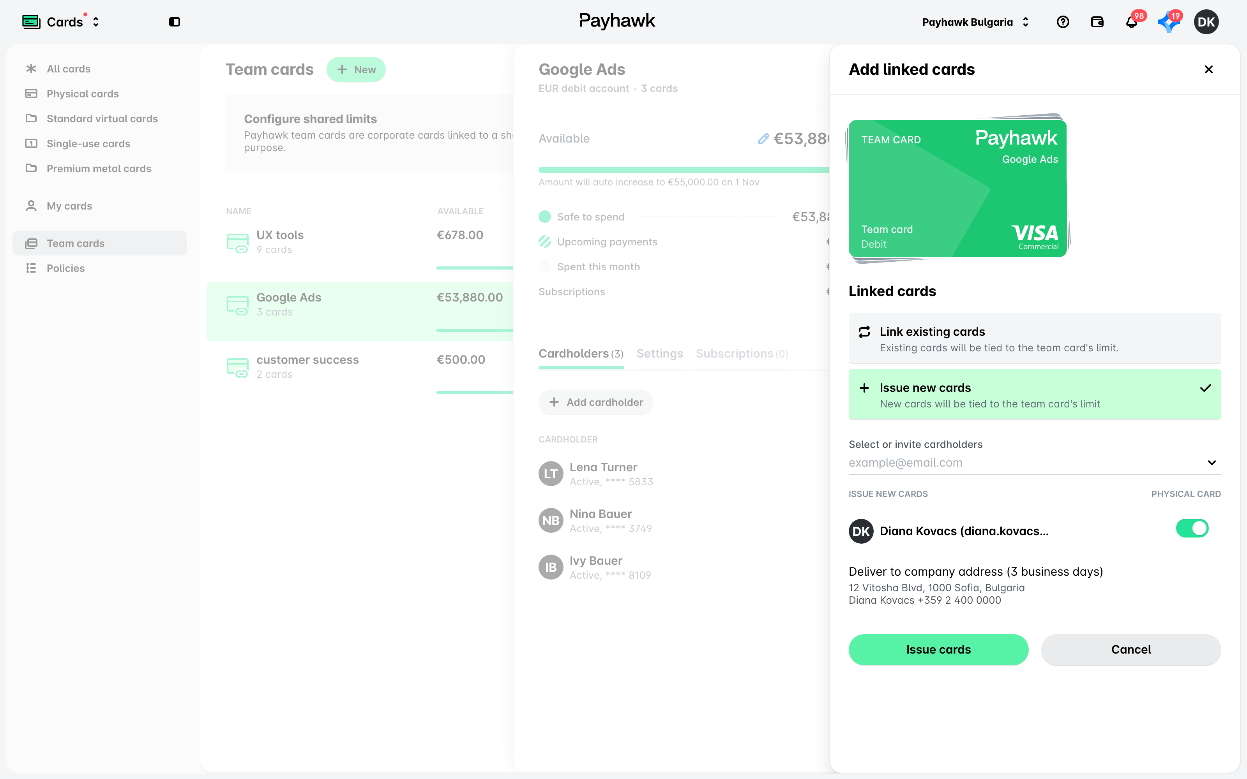This screenshot has width=1247, height=779.
Task: Collapse the sidebar panel toggle icon
Action: click(x=175, y=22)
